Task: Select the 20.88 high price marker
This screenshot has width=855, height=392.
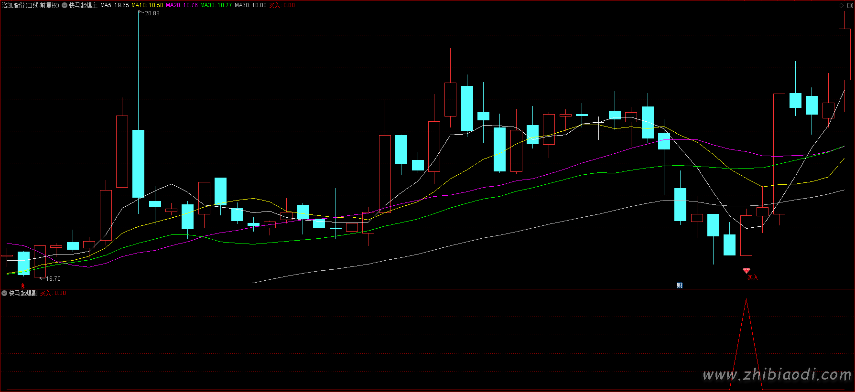Action: click(x=152, y=13)
